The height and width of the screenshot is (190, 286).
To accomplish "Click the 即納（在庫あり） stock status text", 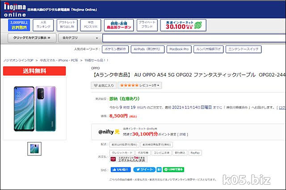I will pos(124,99).
